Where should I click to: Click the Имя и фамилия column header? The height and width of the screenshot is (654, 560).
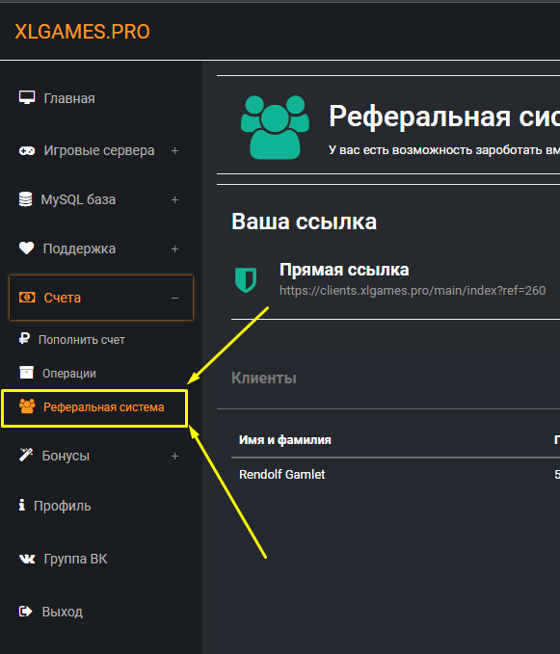coord(285,439)
